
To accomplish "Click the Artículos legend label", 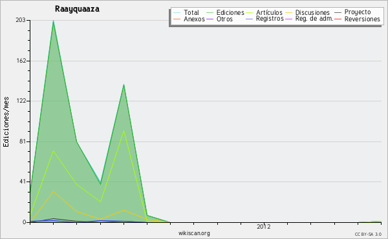I will 269,12.
